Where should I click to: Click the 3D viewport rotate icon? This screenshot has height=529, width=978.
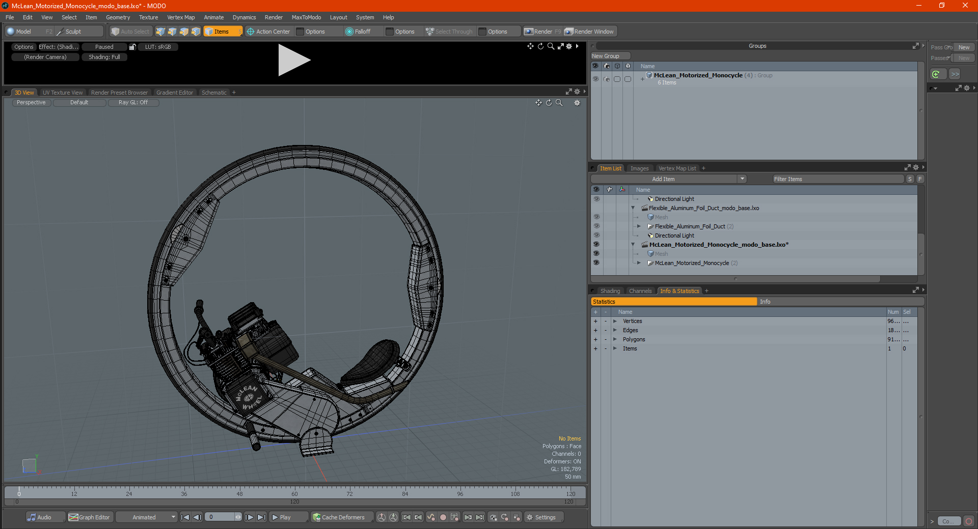pyautogui.click(x=549, y=103)
